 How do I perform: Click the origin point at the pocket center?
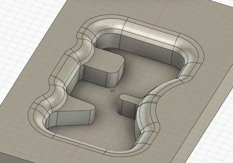click(x=113, y=91)
